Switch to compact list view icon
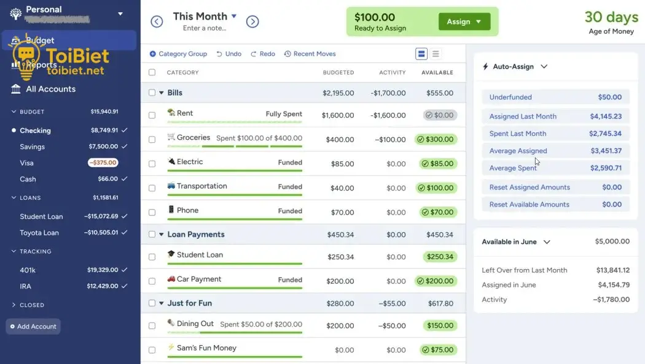The image size is (645, 364). coord(436,54)
